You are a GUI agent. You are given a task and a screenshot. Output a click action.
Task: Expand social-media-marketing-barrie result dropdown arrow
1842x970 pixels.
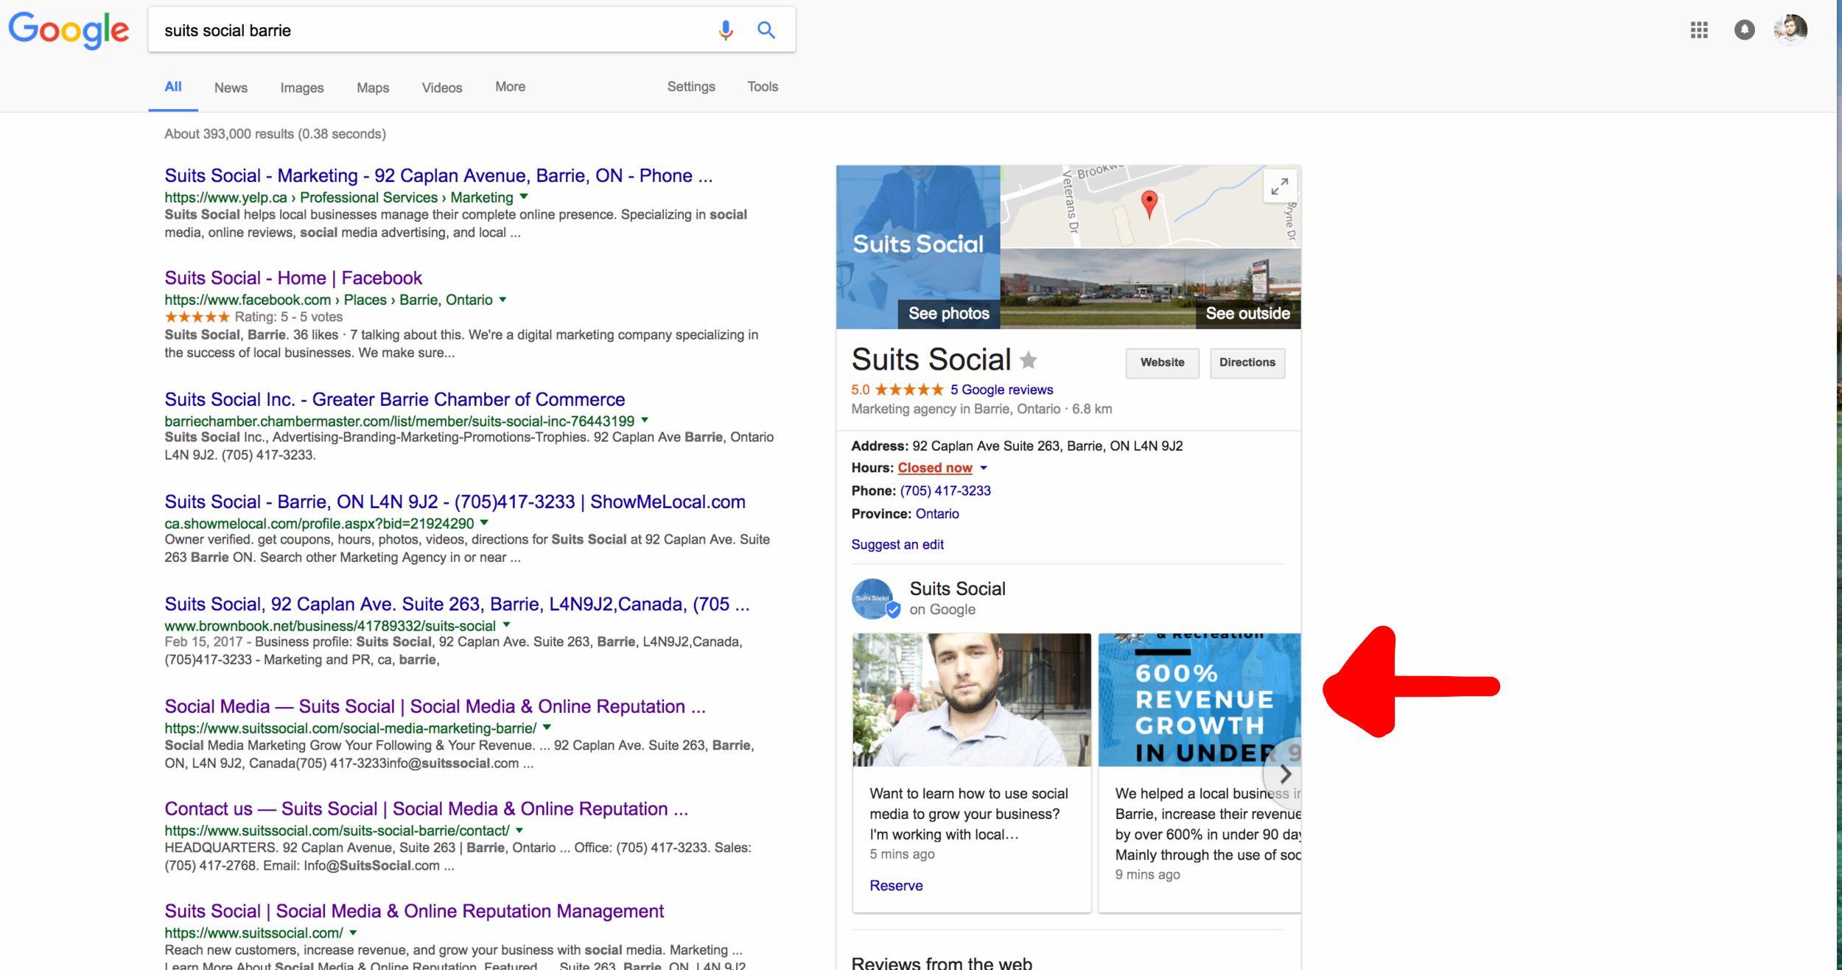click(x=547, y=728)
